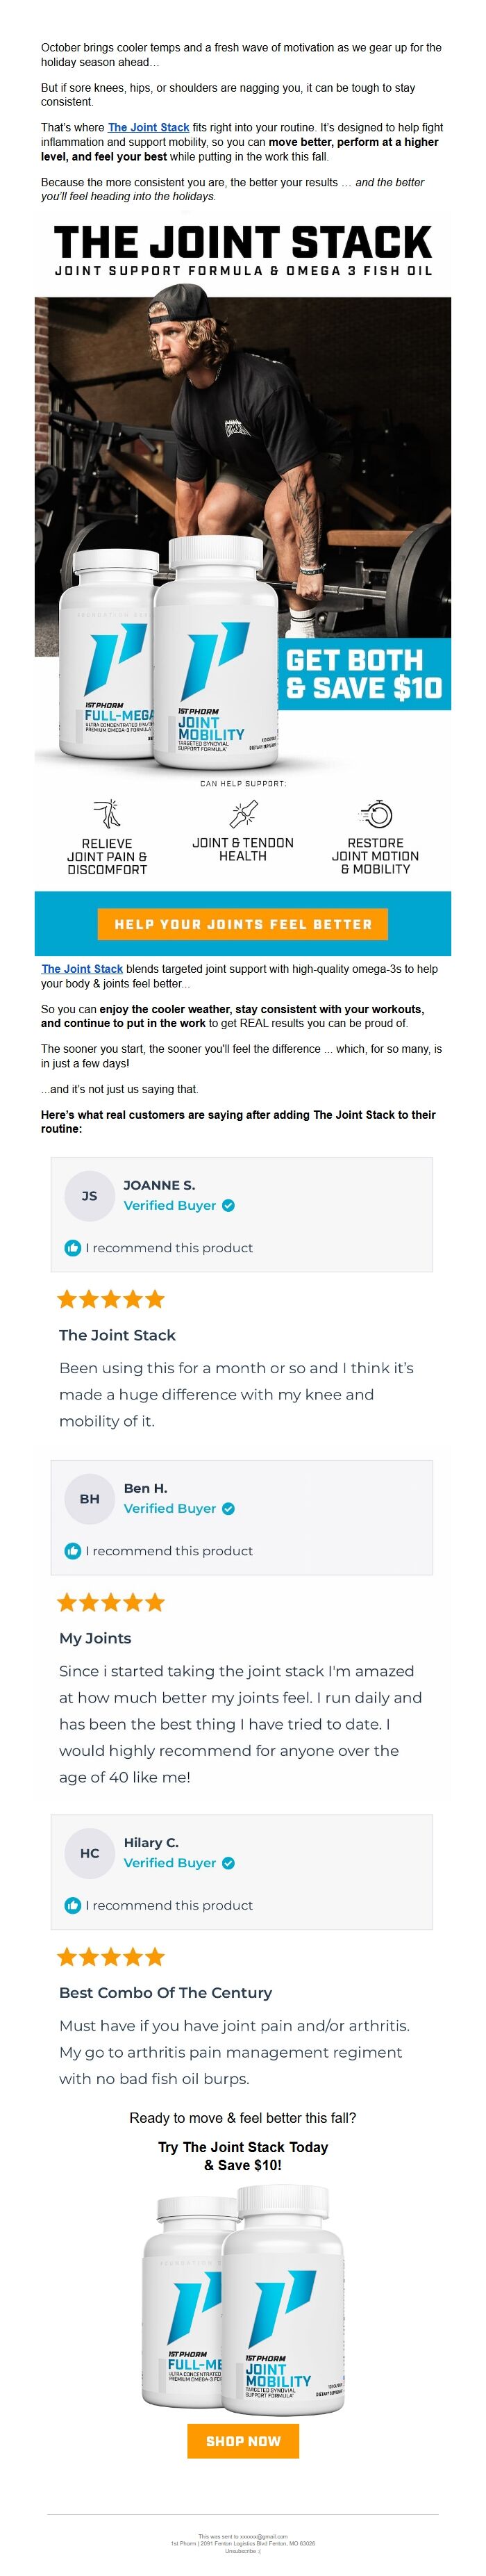Click Joanne S.'s verified buyer checkmark badge

[229, 1205]
